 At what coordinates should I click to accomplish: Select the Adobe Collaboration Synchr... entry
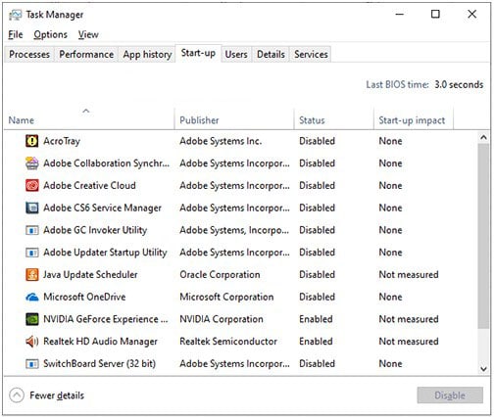(x=106, y=163)
